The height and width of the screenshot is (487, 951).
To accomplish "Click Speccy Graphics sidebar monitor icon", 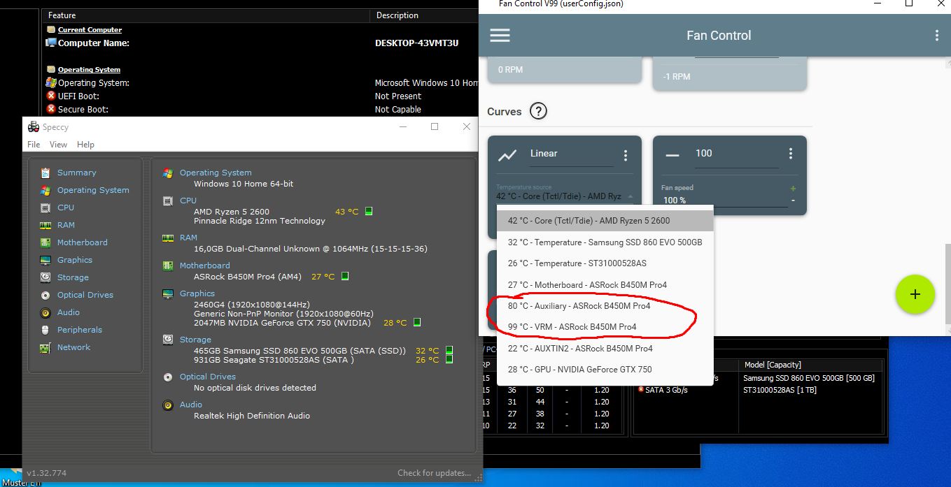I will [45, 260].
